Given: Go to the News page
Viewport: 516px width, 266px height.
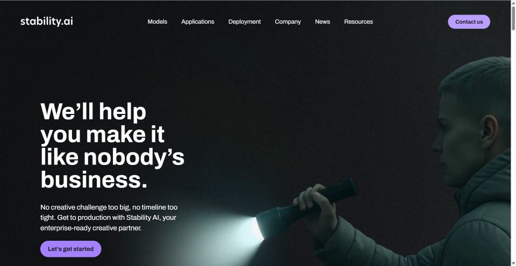Looking at the screenshot, I should tap(322, 21).
